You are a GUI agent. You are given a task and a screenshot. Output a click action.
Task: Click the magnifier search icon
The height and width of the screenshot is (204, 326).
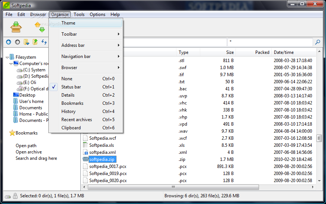pos(317,42)
